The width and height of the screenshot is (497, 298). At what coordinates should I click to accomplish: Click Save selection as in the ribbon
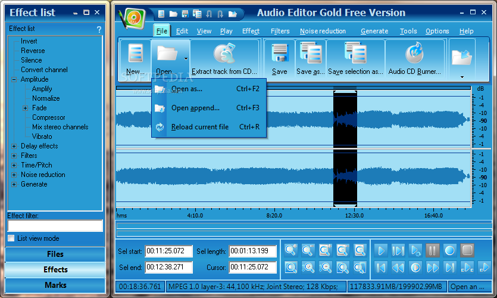(355, 60)
